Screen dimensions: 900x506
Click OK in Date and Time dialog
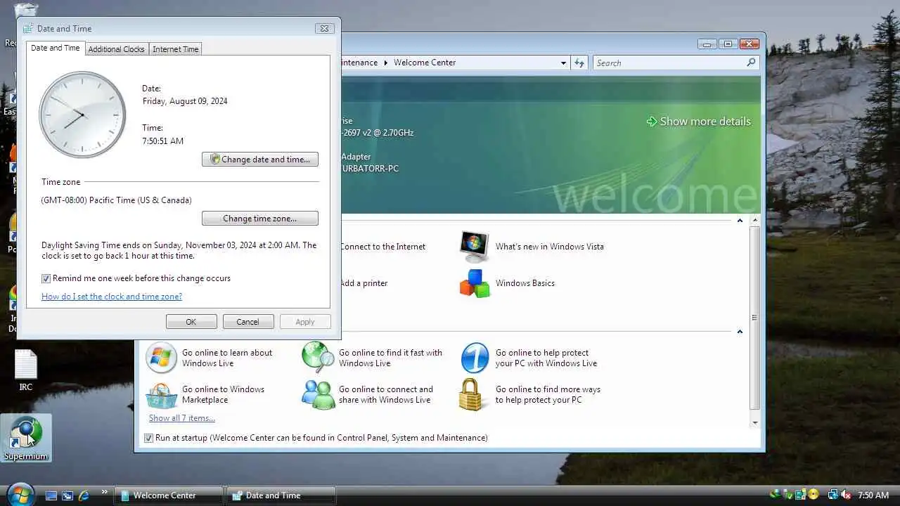[x=191, y=322]
